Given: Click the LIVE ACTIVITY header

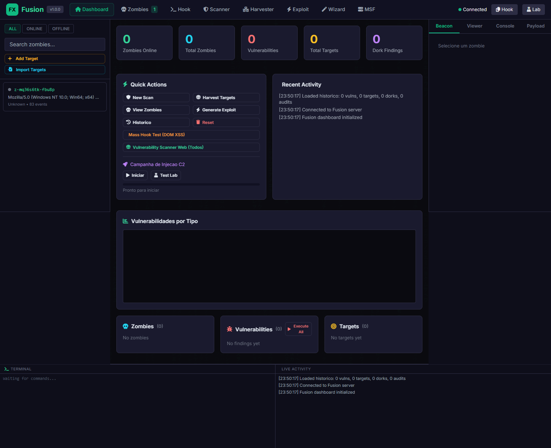Looking at the screenshot, I should pos(296,369).
